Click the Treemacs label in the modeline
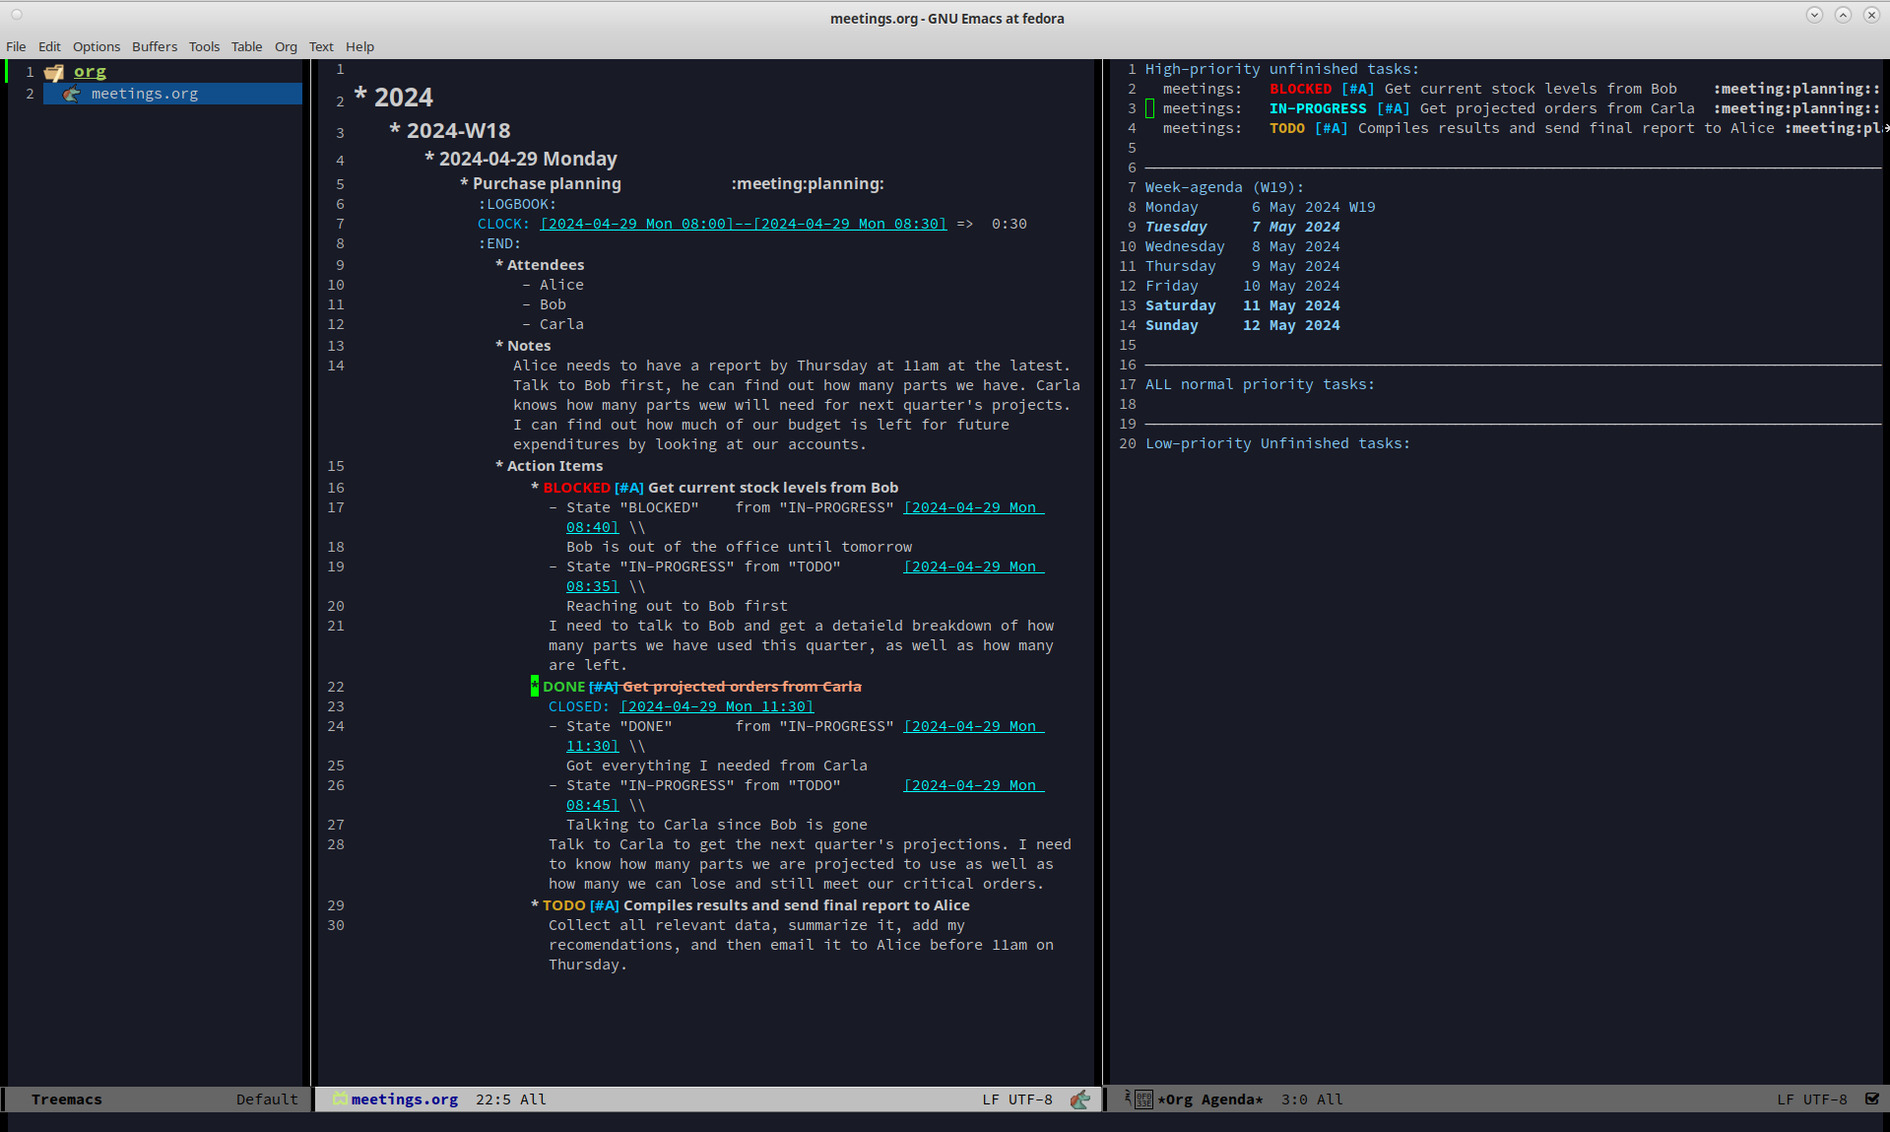Screen dimensions: 1890x1132 click(x=66, y=1099)
